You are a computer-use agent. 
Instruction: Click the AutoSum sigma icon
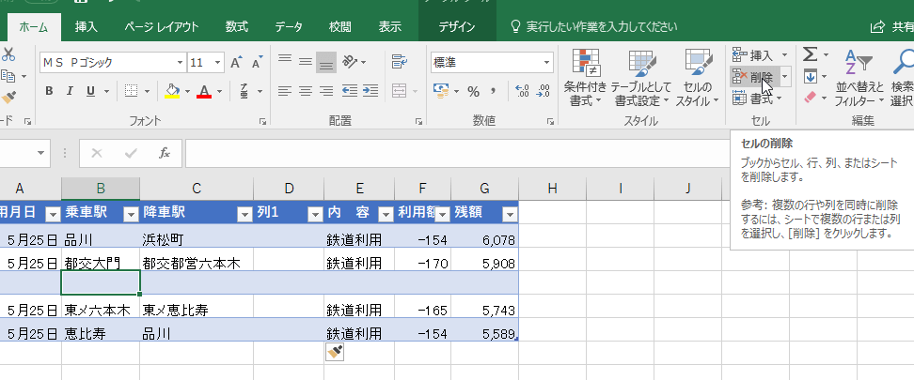pos(809,54)
